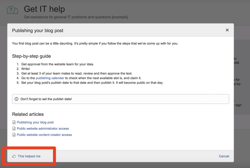Click the info icon in publish date note

17,99
